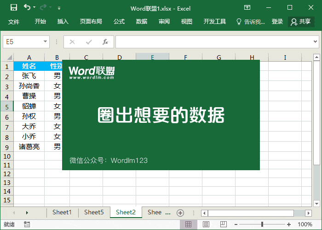This screenshot has width=322, height=230.
Task: Open the 审阅 ribbon tab
Action: tap(164, 21)
